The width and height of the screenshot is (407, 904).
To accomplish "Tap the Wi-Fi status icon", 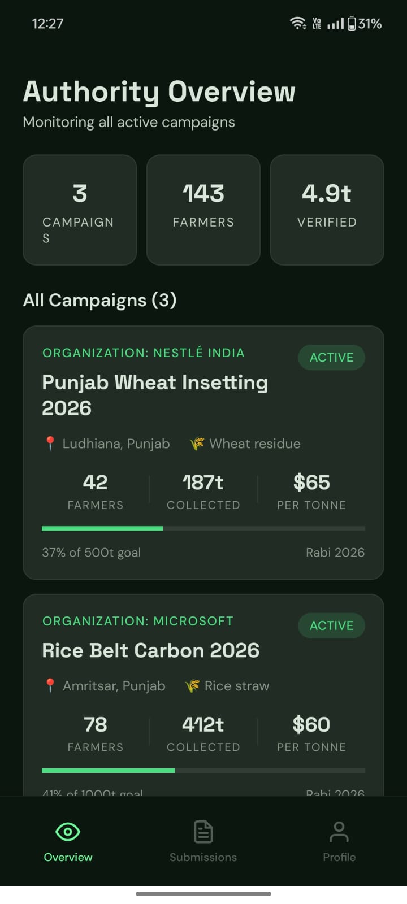I will point(298,23).
